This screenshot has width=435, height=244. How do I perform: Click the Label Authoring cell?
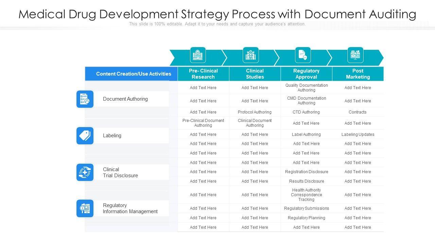tap(306, 135)
